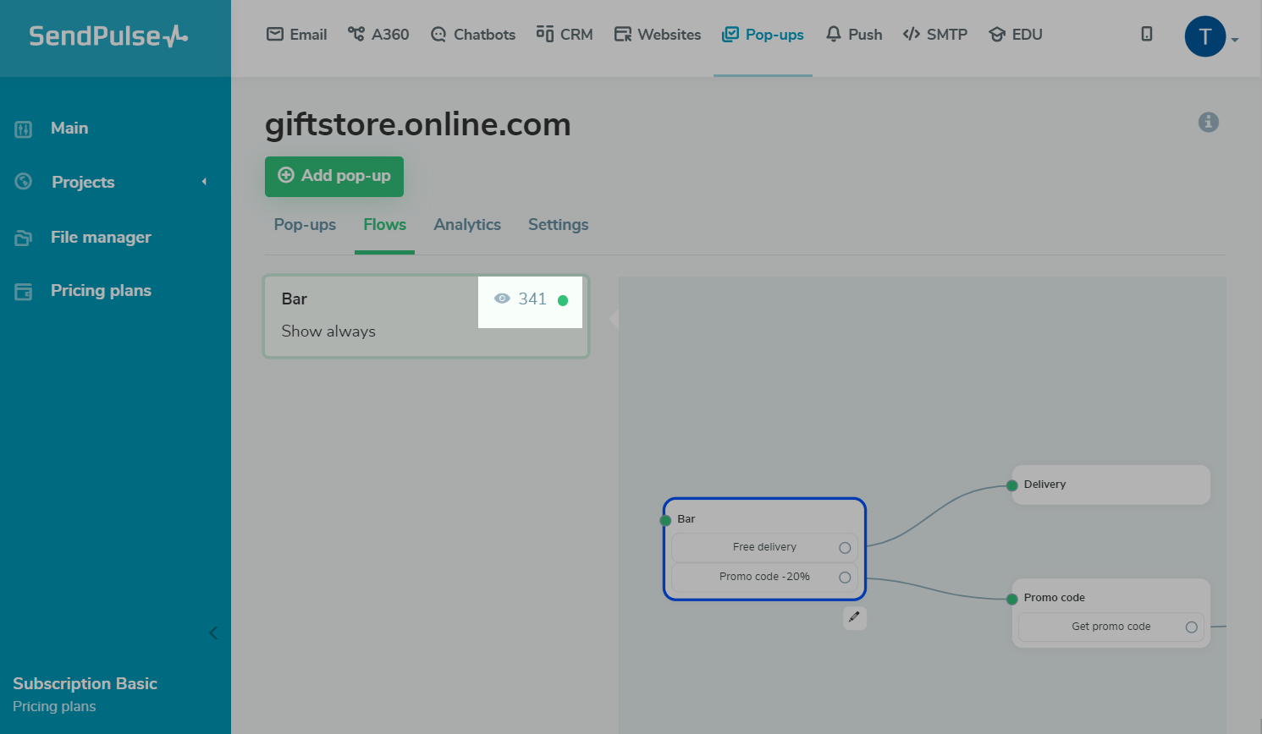Image resolution: width=1262 pixels, height=734 pixels.
Task: Click the 341 views count
Action: 532,299
